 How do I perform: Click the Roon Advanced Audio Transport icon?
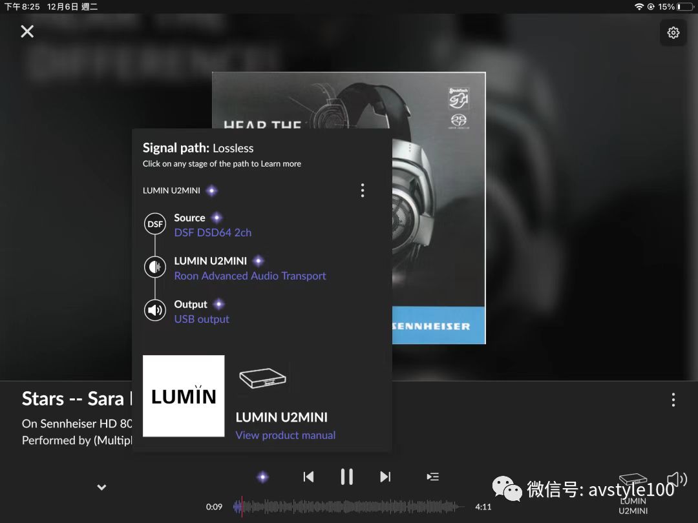point(155,267)
